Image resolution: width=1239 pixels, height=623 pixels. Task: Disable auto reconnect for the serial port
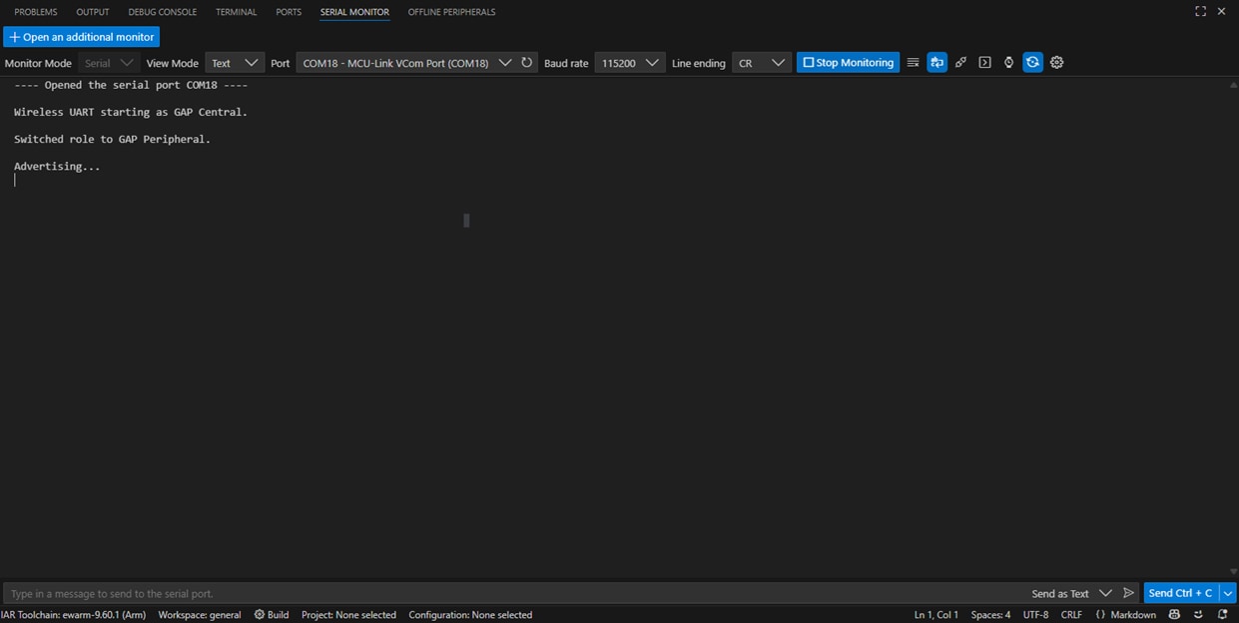[x=1032, y=62]
